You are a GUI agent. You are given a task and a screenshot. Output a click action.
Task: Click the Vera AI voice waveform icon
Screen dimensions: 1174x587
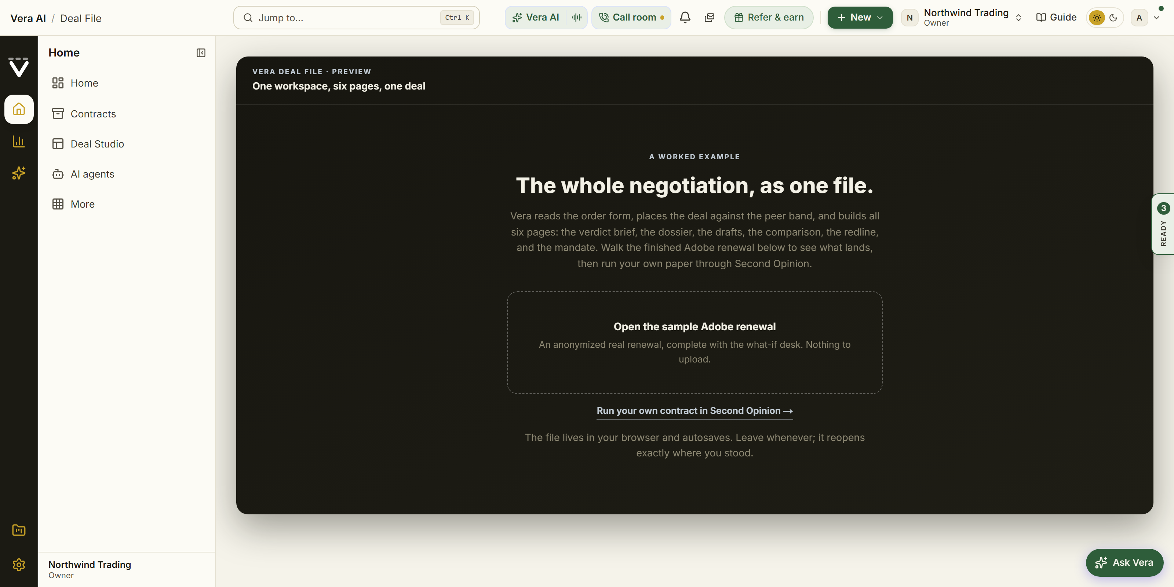click(577, 18)
